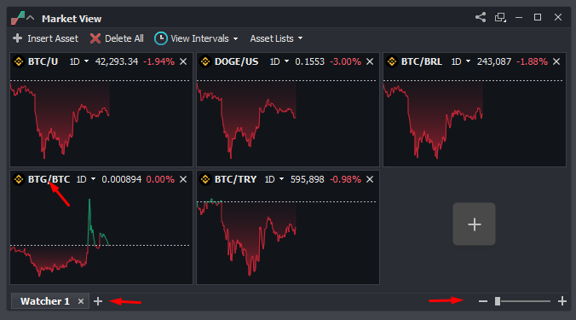Remove the DOGE/US chart tile
The image size is (576, 320).
point(370,61)
